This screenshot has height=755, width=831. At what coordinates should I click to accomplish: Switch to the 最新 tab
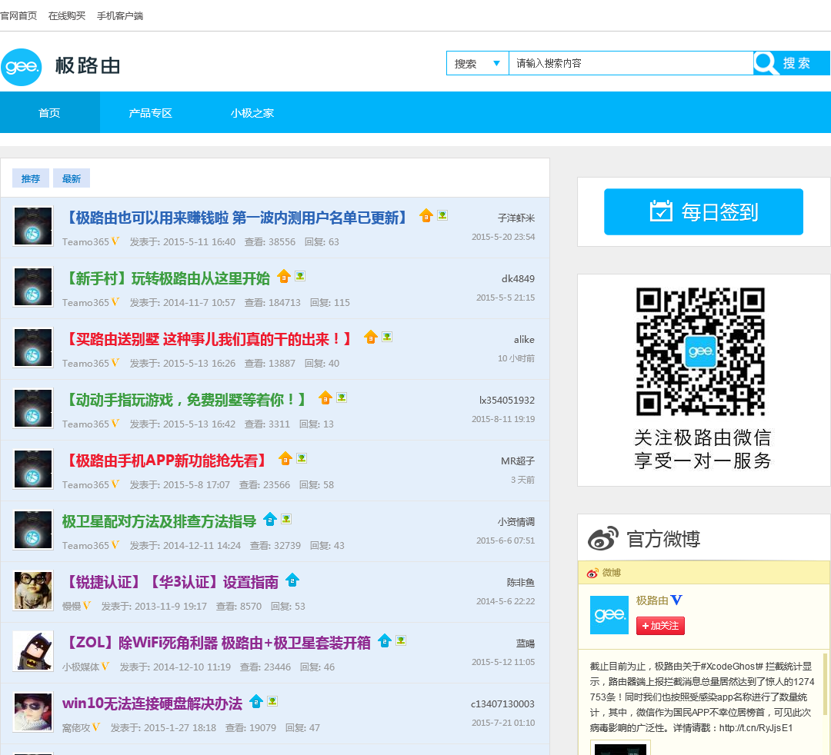coord(72,178)
